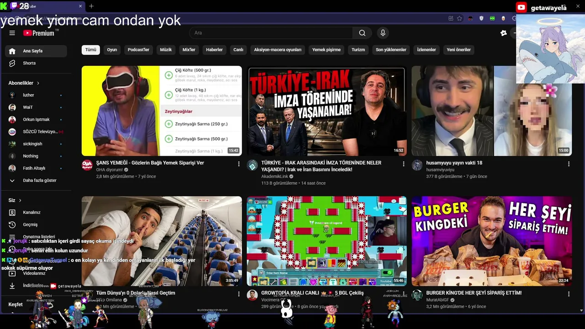
Task: Start voice search with the microphone
Action: (383, 33)
